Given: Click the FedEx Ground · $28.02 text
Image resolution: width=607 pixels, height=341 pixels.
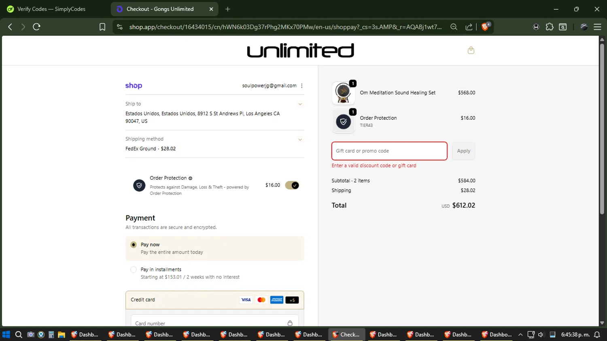Looking at the screenshot, I should (151, 149).
